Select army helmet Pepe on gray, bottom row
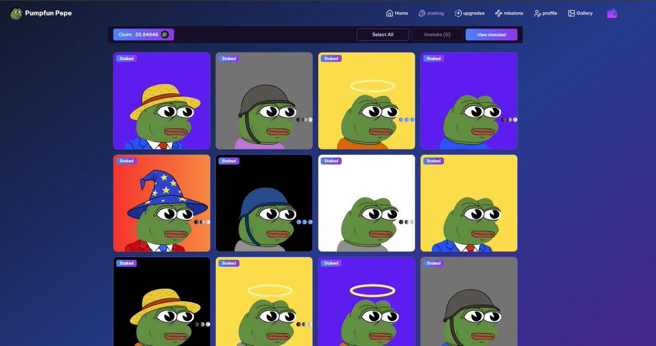656x346 pixels. 469,301
